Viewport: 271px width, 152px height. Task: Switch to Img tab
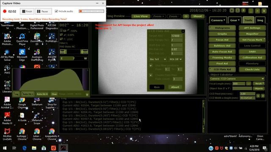[260, 20]
